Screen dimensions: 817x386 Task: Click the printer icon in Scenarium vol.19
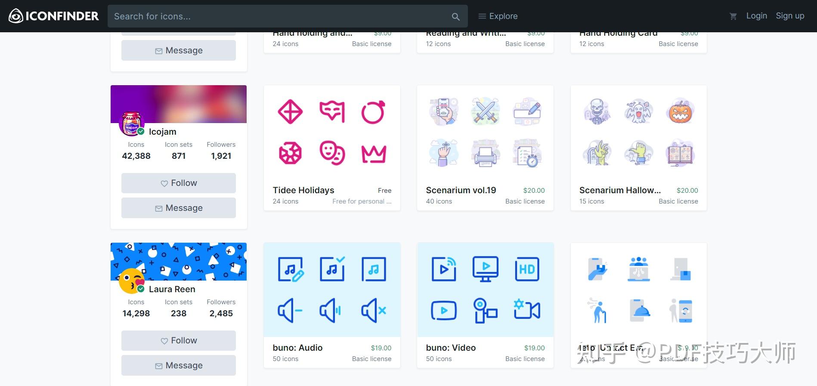pyautogui.click(x=485, y=153)
